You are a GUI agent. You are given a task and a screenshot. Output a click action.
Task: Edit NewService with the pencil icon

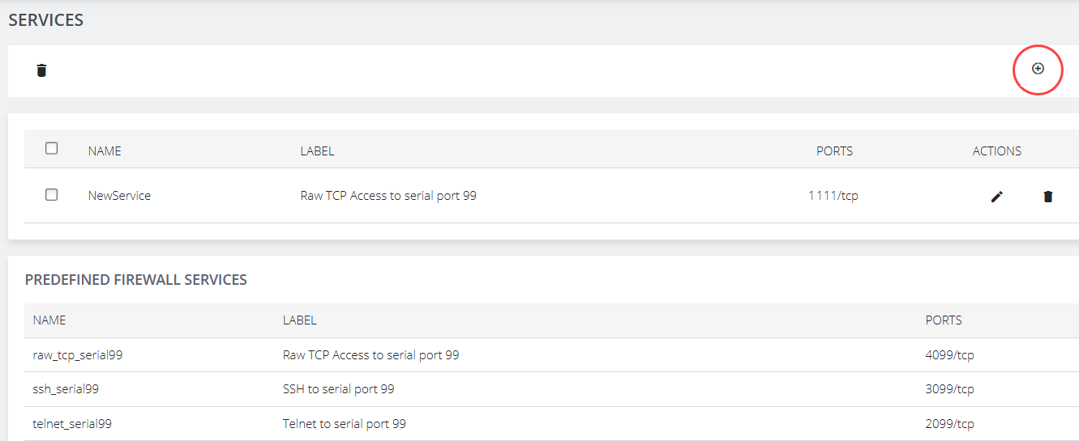(x=997, y=196)
